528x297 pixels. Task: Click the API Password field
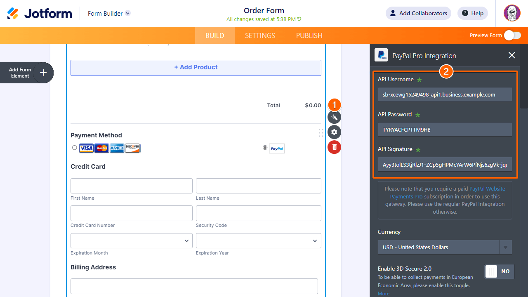tap(445, 130)
